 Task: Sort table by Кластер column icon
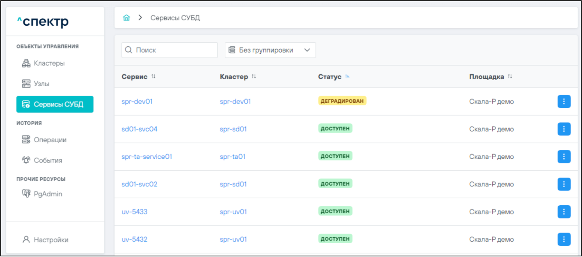[254, 77]
